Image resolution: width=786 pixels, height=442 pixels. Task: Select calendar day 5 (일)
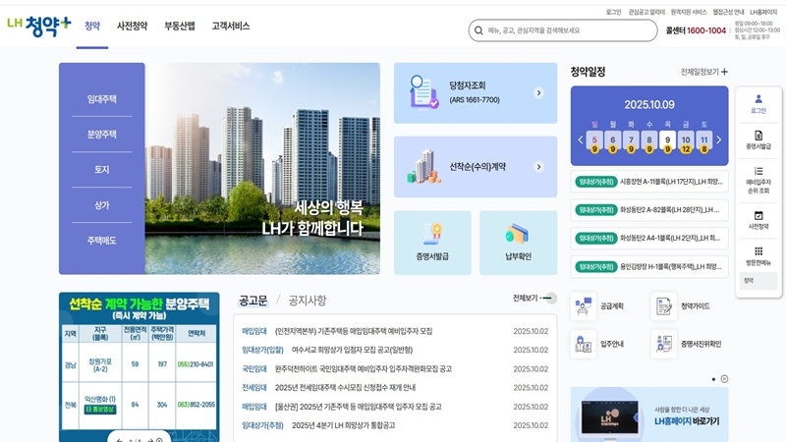coord(594,141)
